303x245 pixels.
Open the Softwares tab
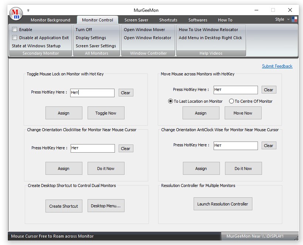coord(198,20)
